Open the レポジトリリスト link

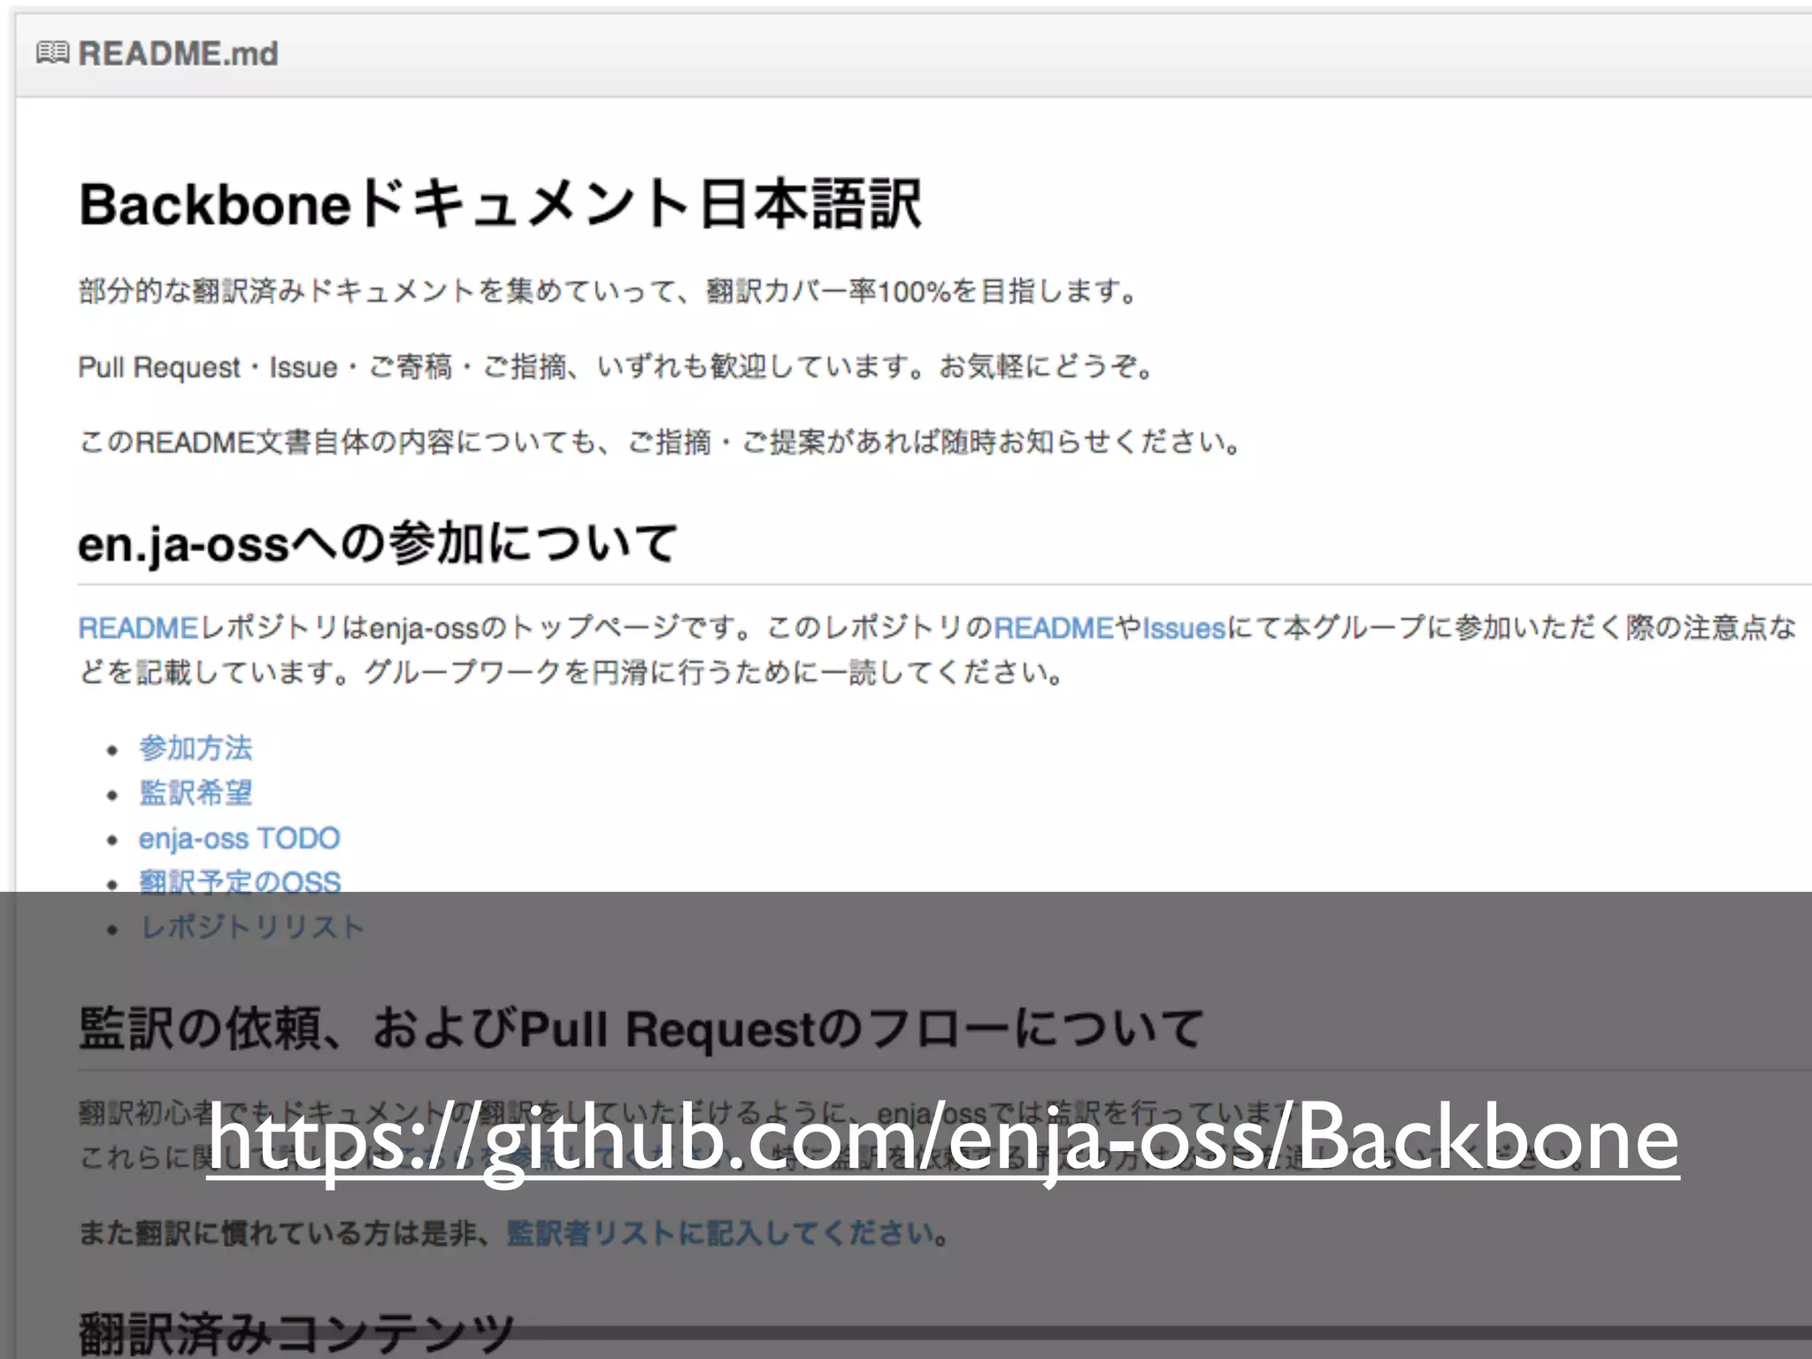click(x=252, y=927)
